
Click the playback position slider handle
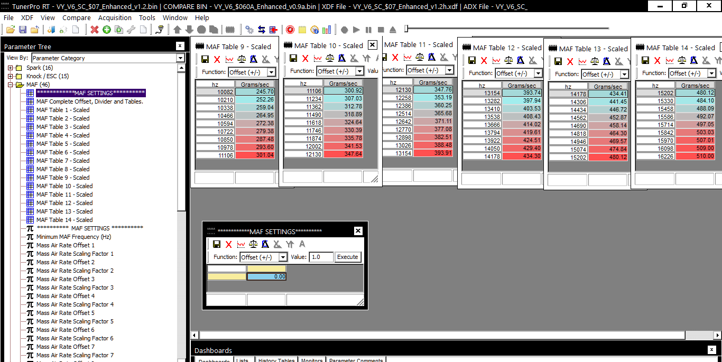click(x=406, y=29)
